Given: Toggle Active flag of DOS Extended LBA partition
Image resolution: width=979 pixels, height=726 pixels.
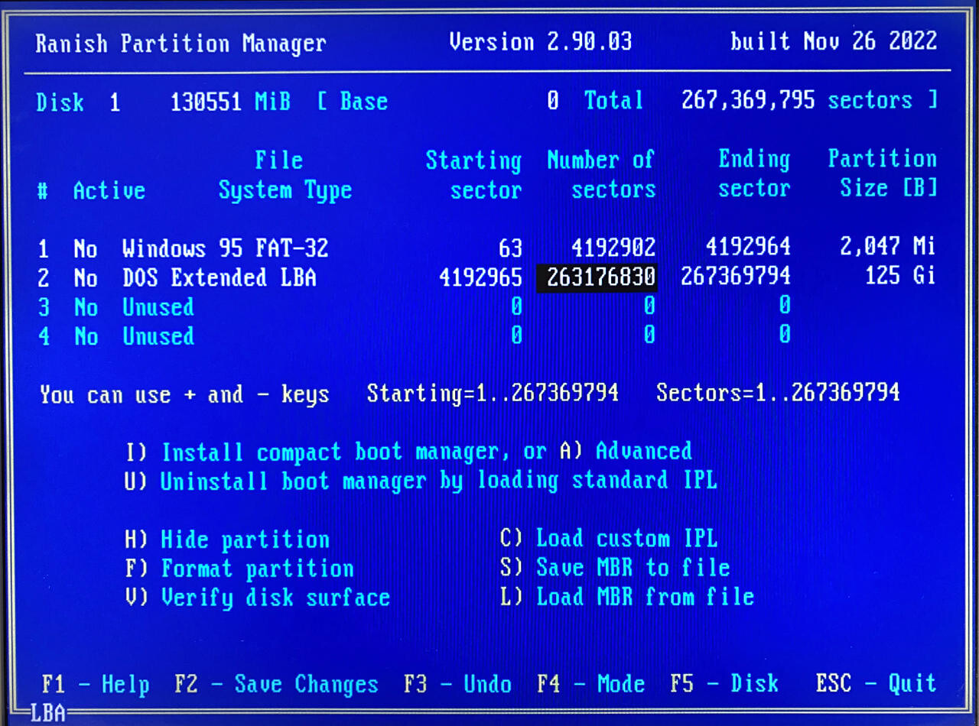Looking at the screenshot, I should pos(86,277).
